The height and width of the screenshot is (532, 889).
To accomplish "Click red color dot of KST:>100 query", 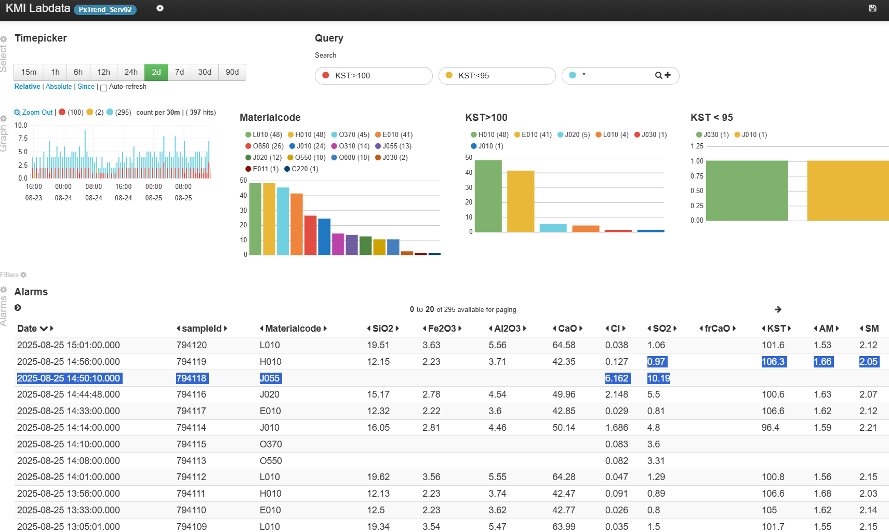I will coord(326,75).
